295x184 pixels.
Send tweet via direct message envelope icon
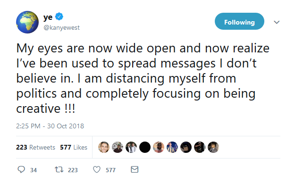click(135, 169)
